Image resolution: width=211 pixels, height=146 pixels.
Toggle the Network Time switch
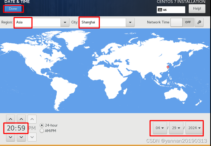pos(182,22)
